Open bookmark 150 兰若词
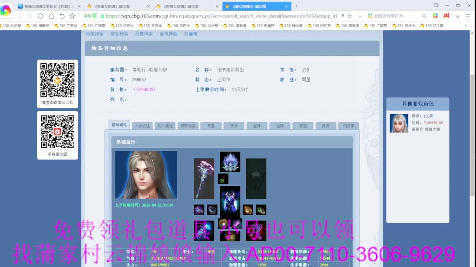The width and height of the screenshot is (476, 267). (x=65, y=26)
